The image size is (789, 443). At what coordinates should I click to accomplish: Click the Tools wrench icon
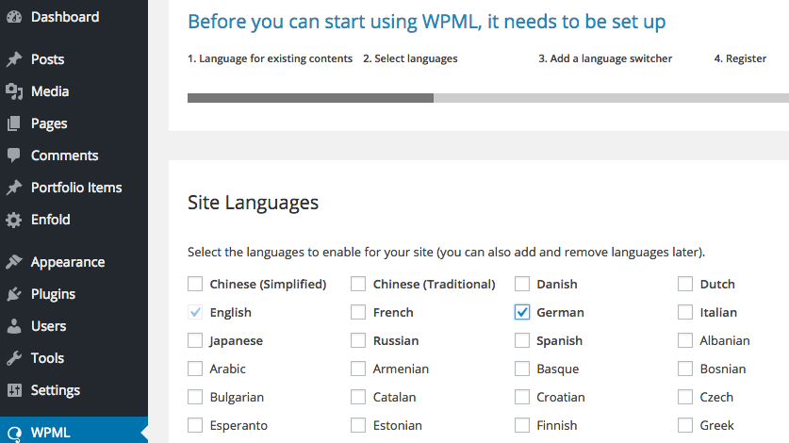tap(14, 358)
